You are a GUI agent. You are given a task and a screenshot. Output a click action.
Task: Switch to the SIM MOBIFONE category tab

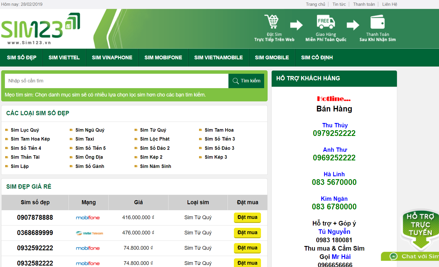163,57
